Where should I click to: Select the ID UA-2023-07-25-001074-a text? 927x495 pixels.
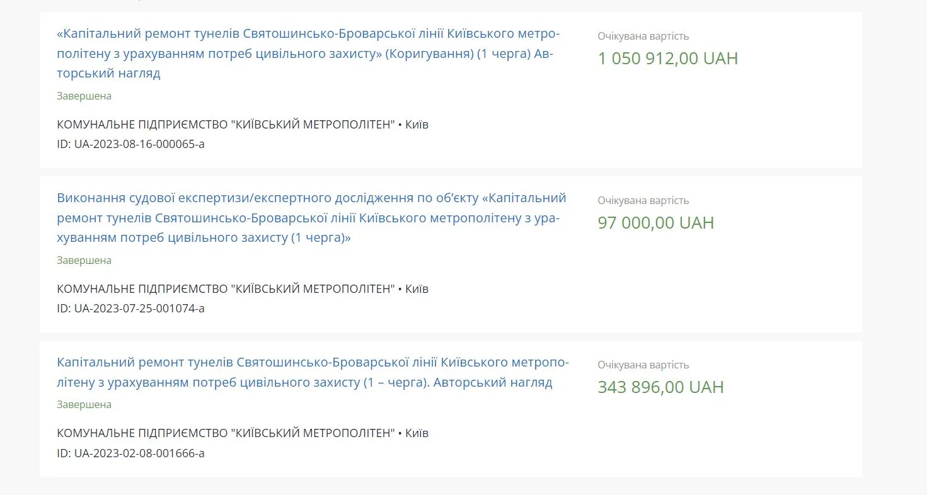point(130,309)
